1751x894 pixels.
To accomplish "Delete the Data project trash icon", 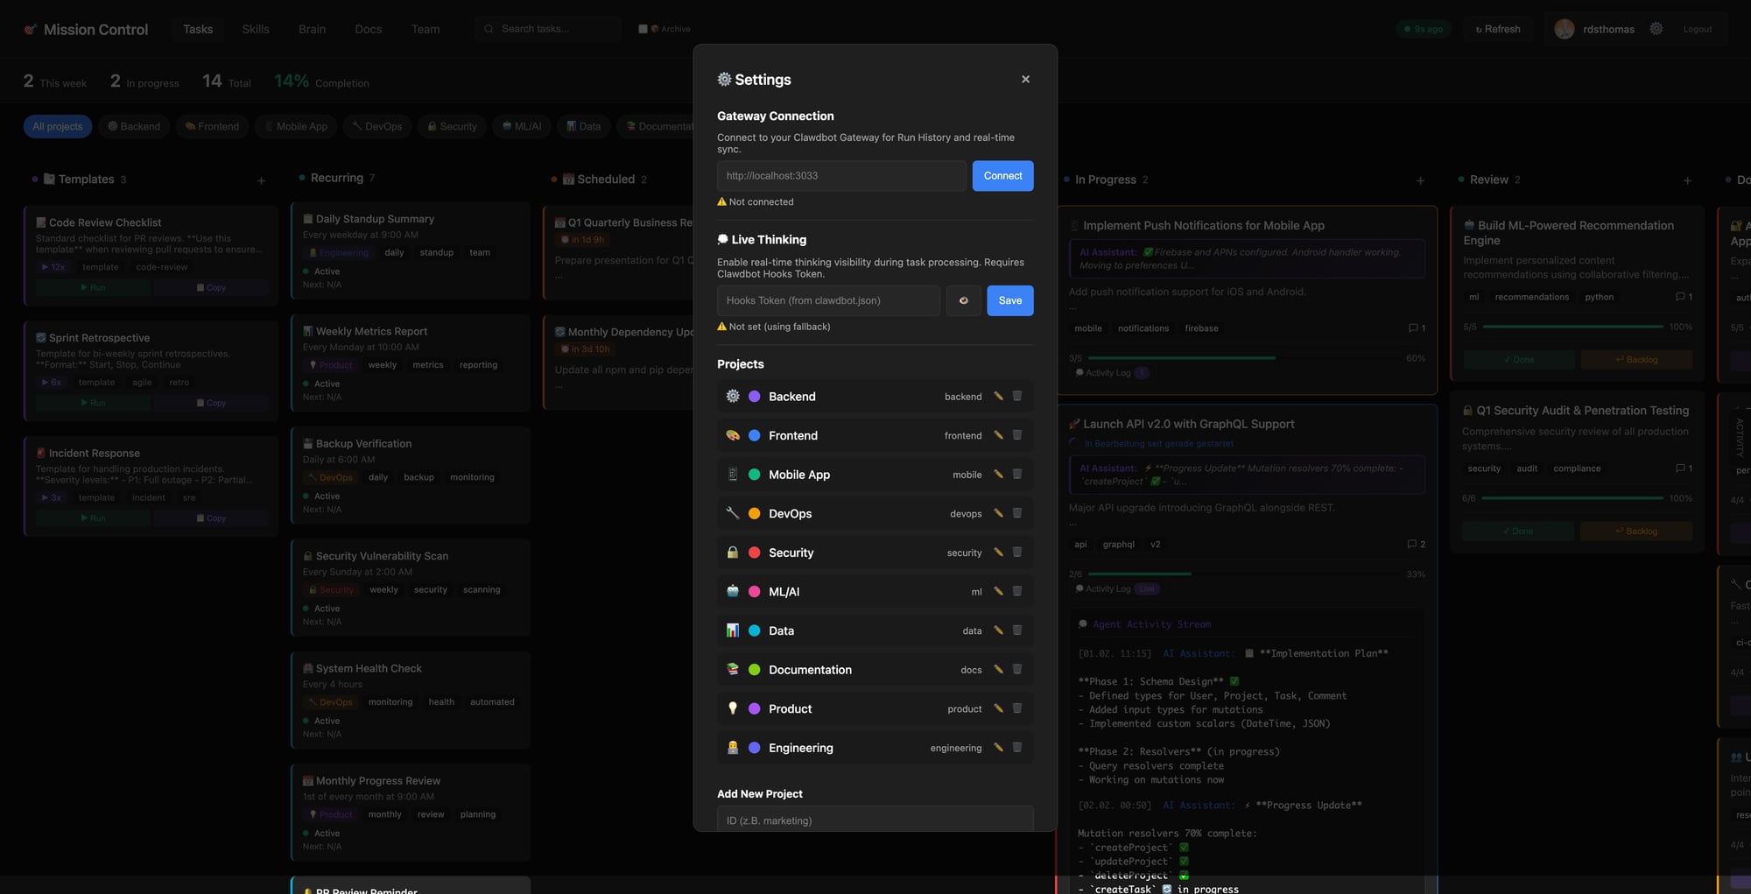I will coord(1017,630).
